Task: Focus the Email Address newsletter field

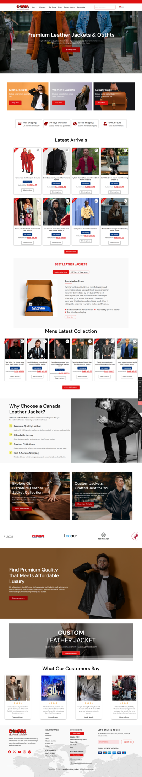Action: (x=109, y=742)
